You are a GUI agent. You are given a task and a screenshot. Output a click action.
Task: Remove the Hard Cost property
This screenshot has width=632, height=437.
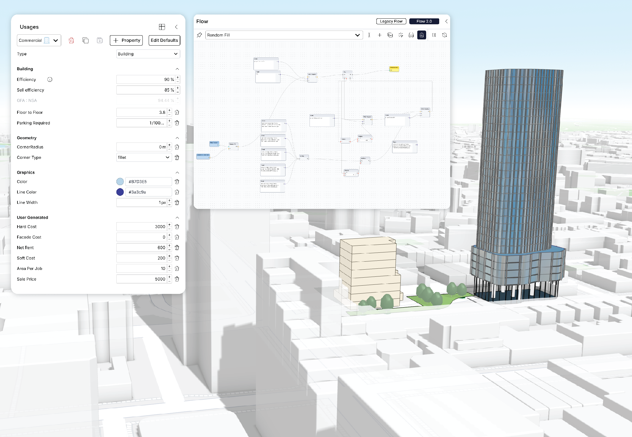(177, 227)
